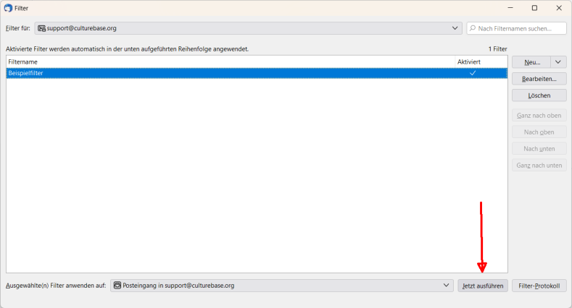Toggle the Aktiviert checkmark for Beispielfilter
This screenshot has height=308, width=572.
click(473, 73)
